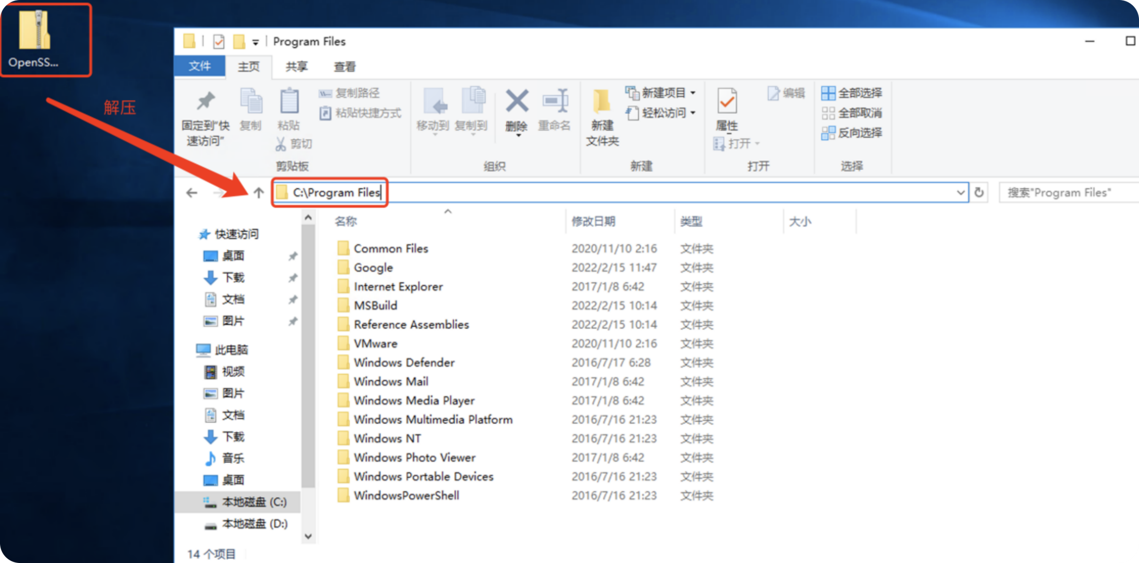Click New folder ribbon button
1139x563 pixels.
pos(602,117)
